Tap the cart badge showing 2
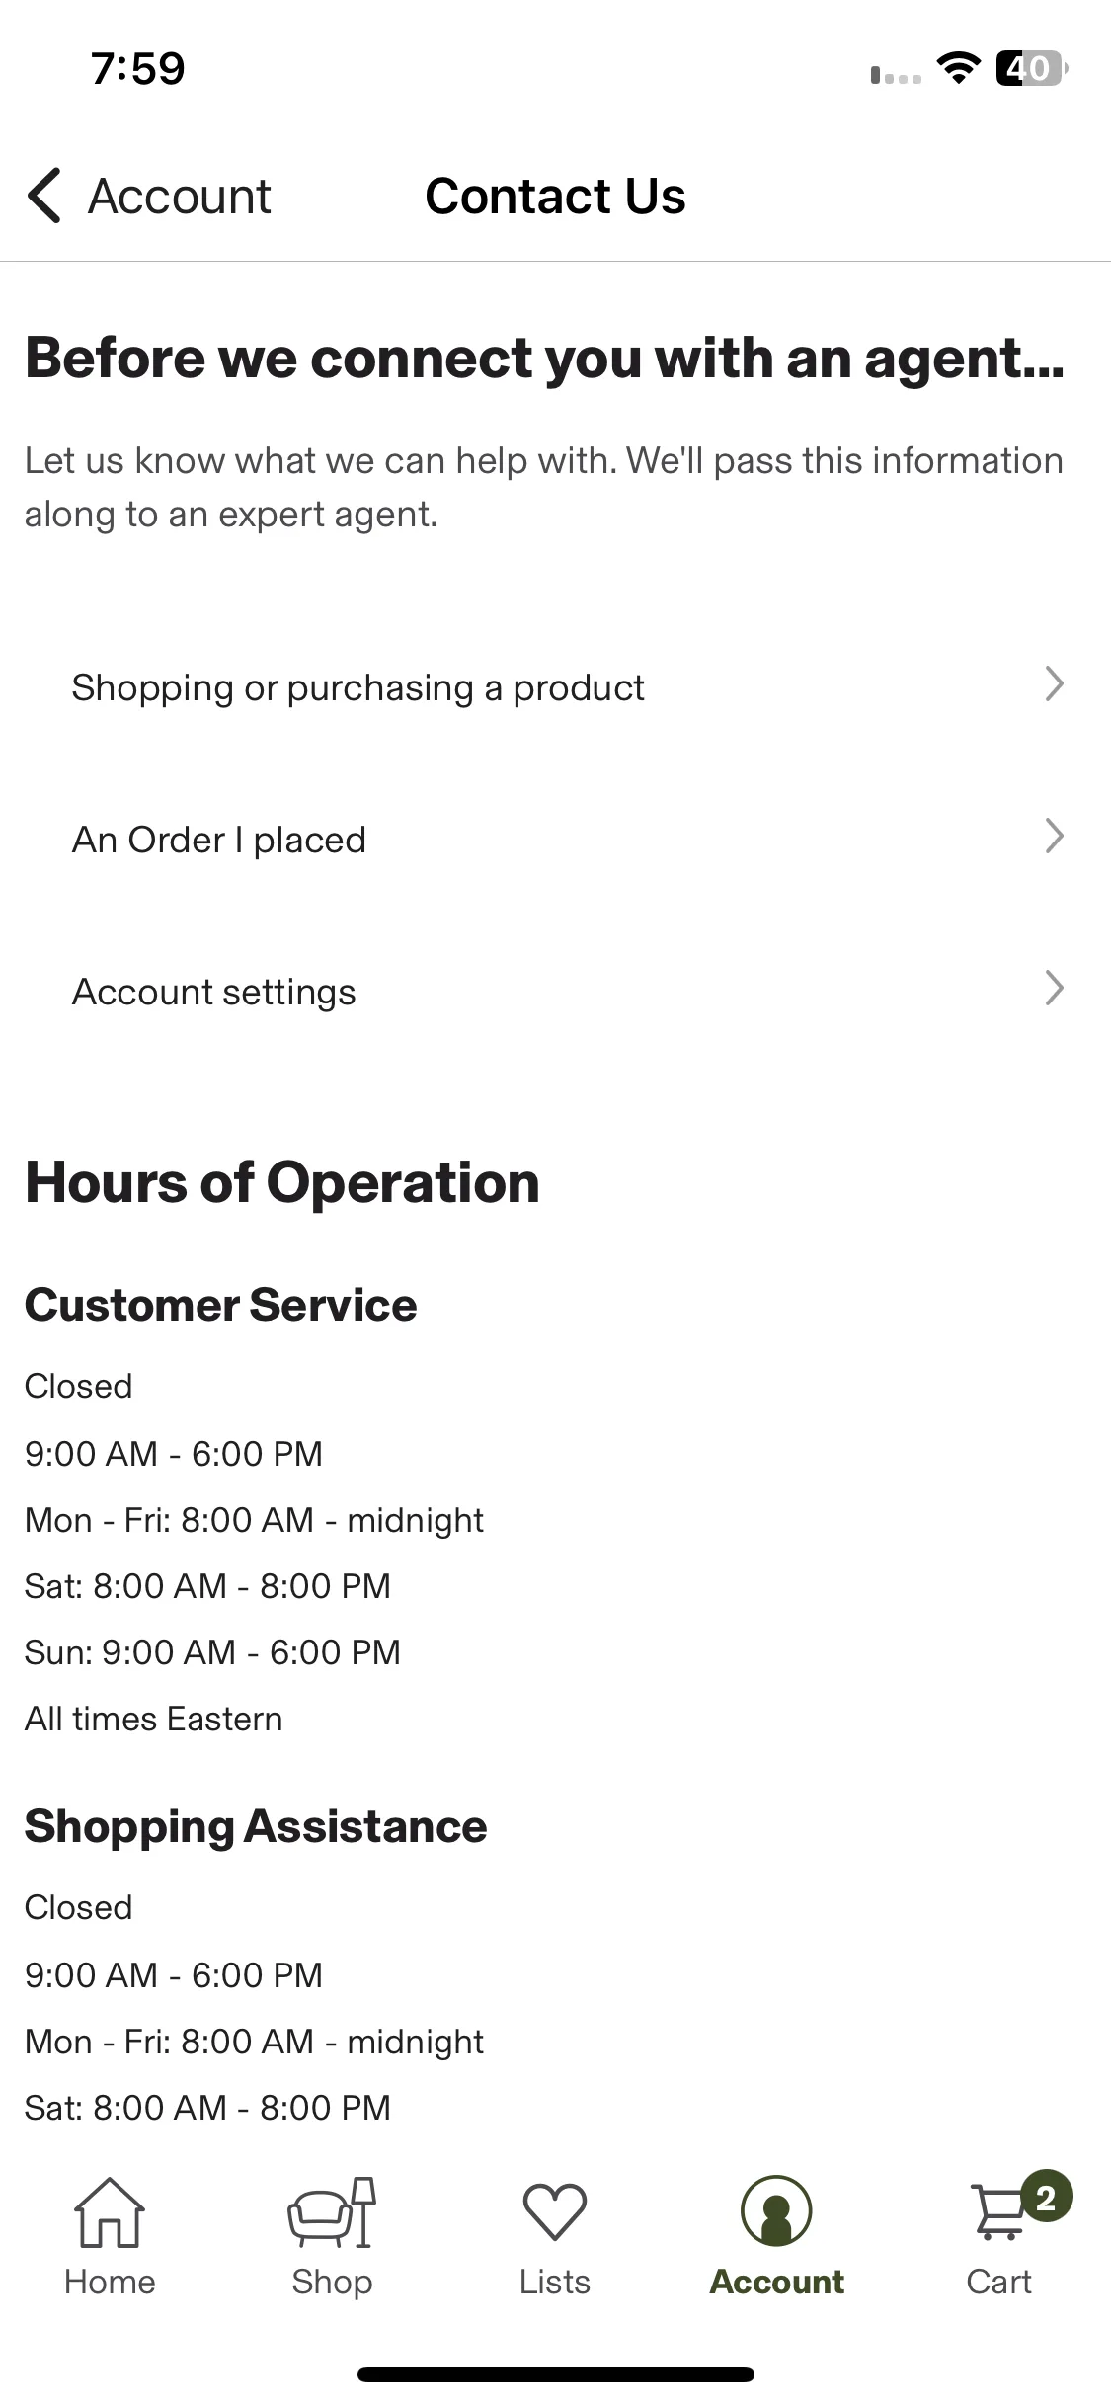 click(x=1047, y=2197)
